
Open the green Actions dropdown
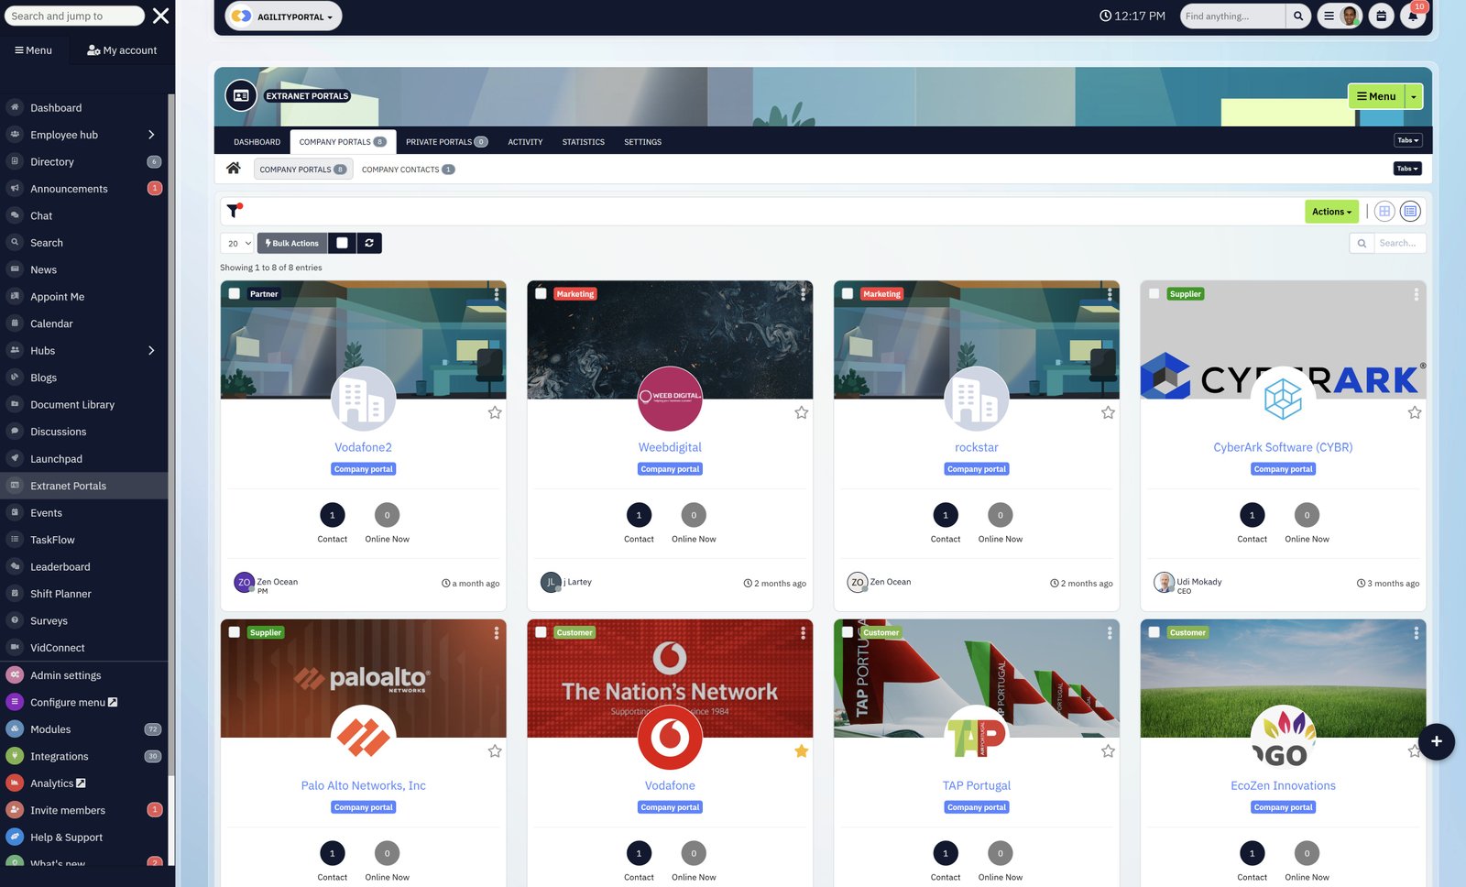pyautogui.click(x=1330, y=212)
